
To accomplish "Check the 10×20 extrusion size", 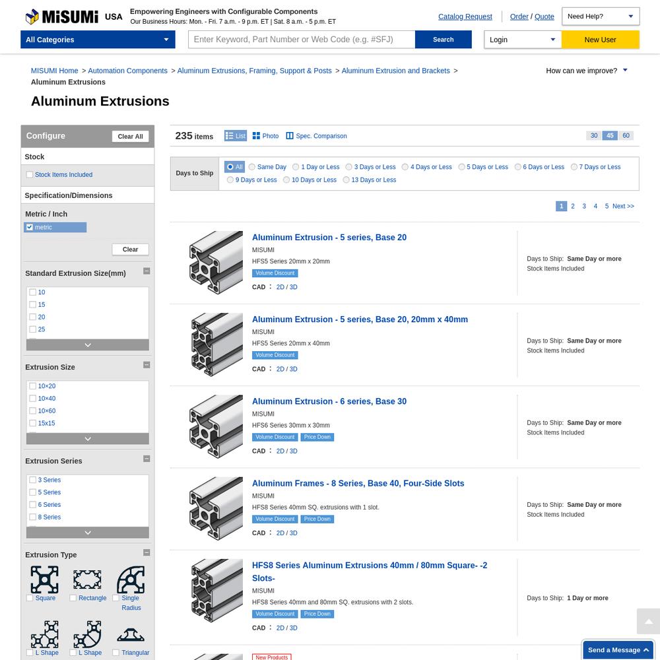I will 32,386.
